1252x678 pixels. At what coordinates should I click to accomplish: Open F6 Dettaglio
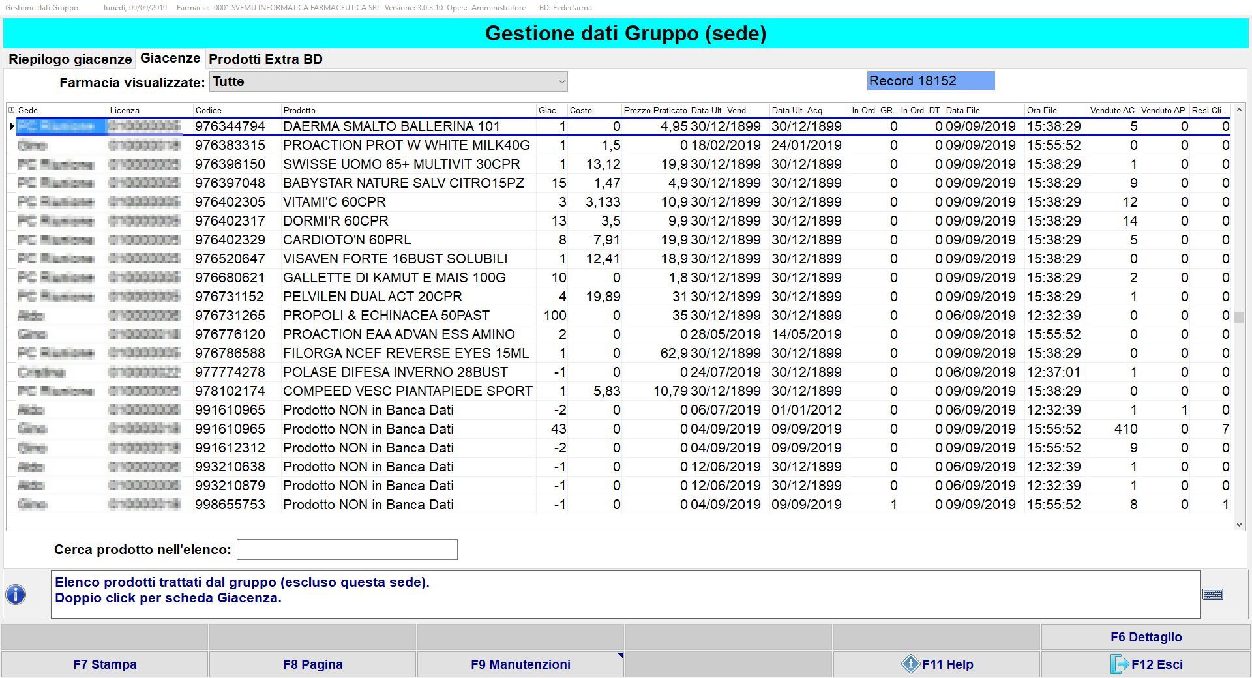click(x=1146, y=637)
